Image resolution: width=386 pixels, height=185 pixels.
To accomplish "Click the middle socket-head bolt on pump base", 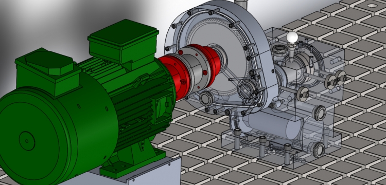I will (262, 146).
